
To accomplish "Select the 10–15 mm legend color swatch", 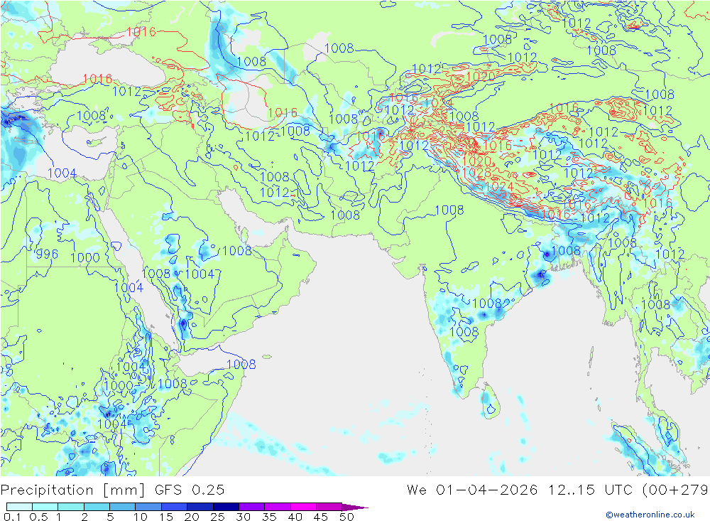I will [148, 507].
